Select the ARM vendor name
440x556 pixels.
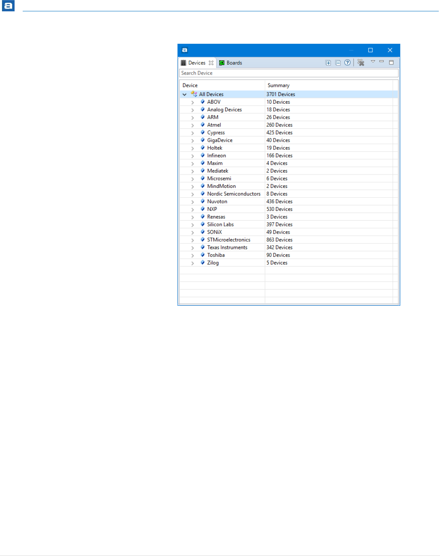(x=213, y=117)
